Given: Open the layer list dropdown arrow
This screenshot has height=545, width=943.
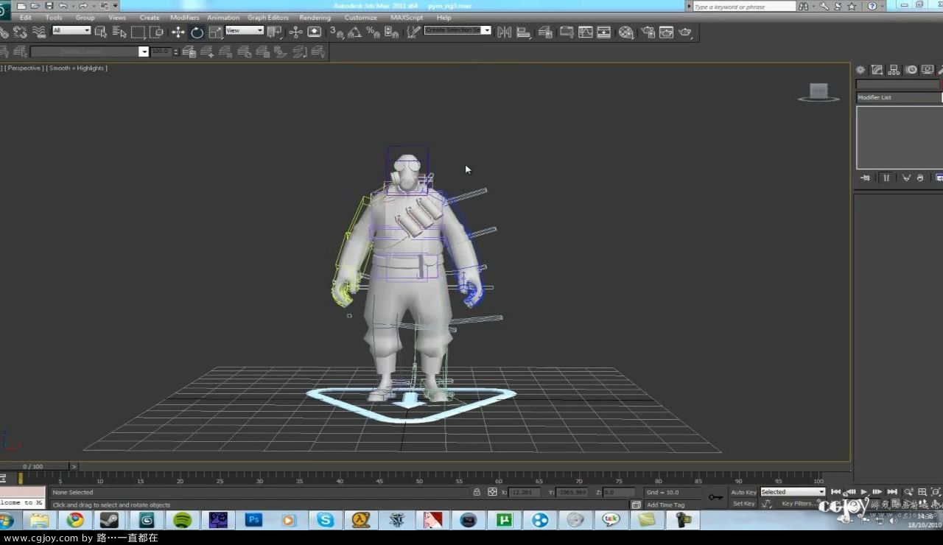Looking at the screenshot, I should coord(144,52).
